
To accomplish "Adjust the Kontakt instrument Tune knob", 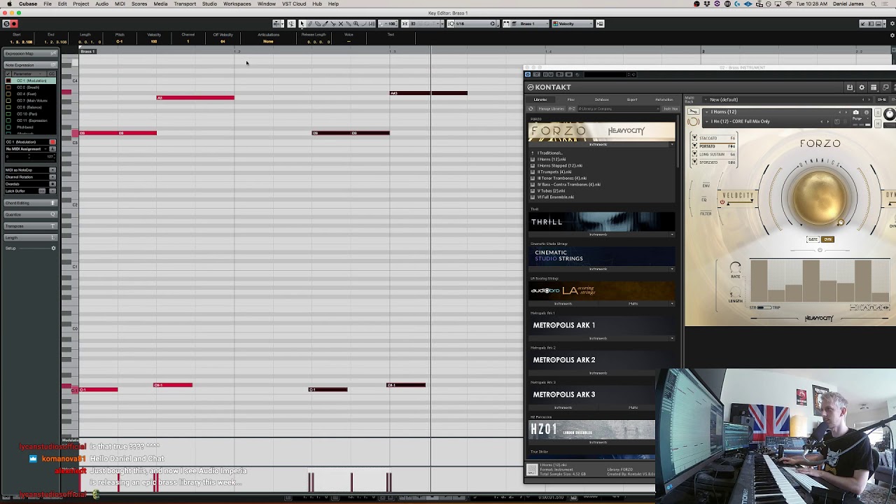I will click(x=890, y=114).
